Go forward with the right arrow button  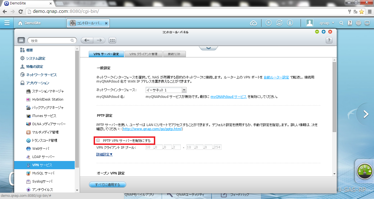click(x=99, y=40)
